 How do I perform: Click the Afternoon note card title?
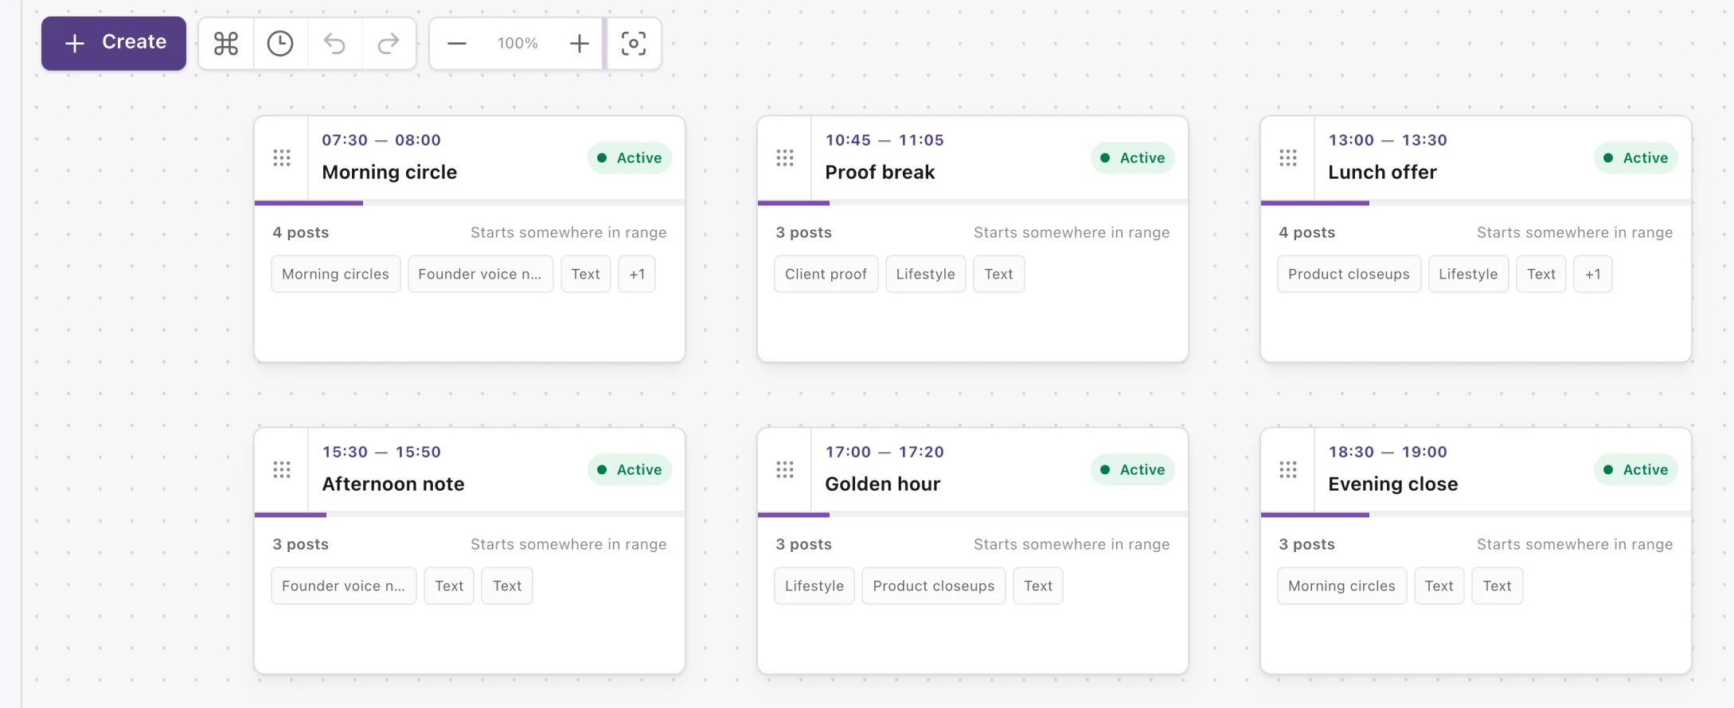393,484
